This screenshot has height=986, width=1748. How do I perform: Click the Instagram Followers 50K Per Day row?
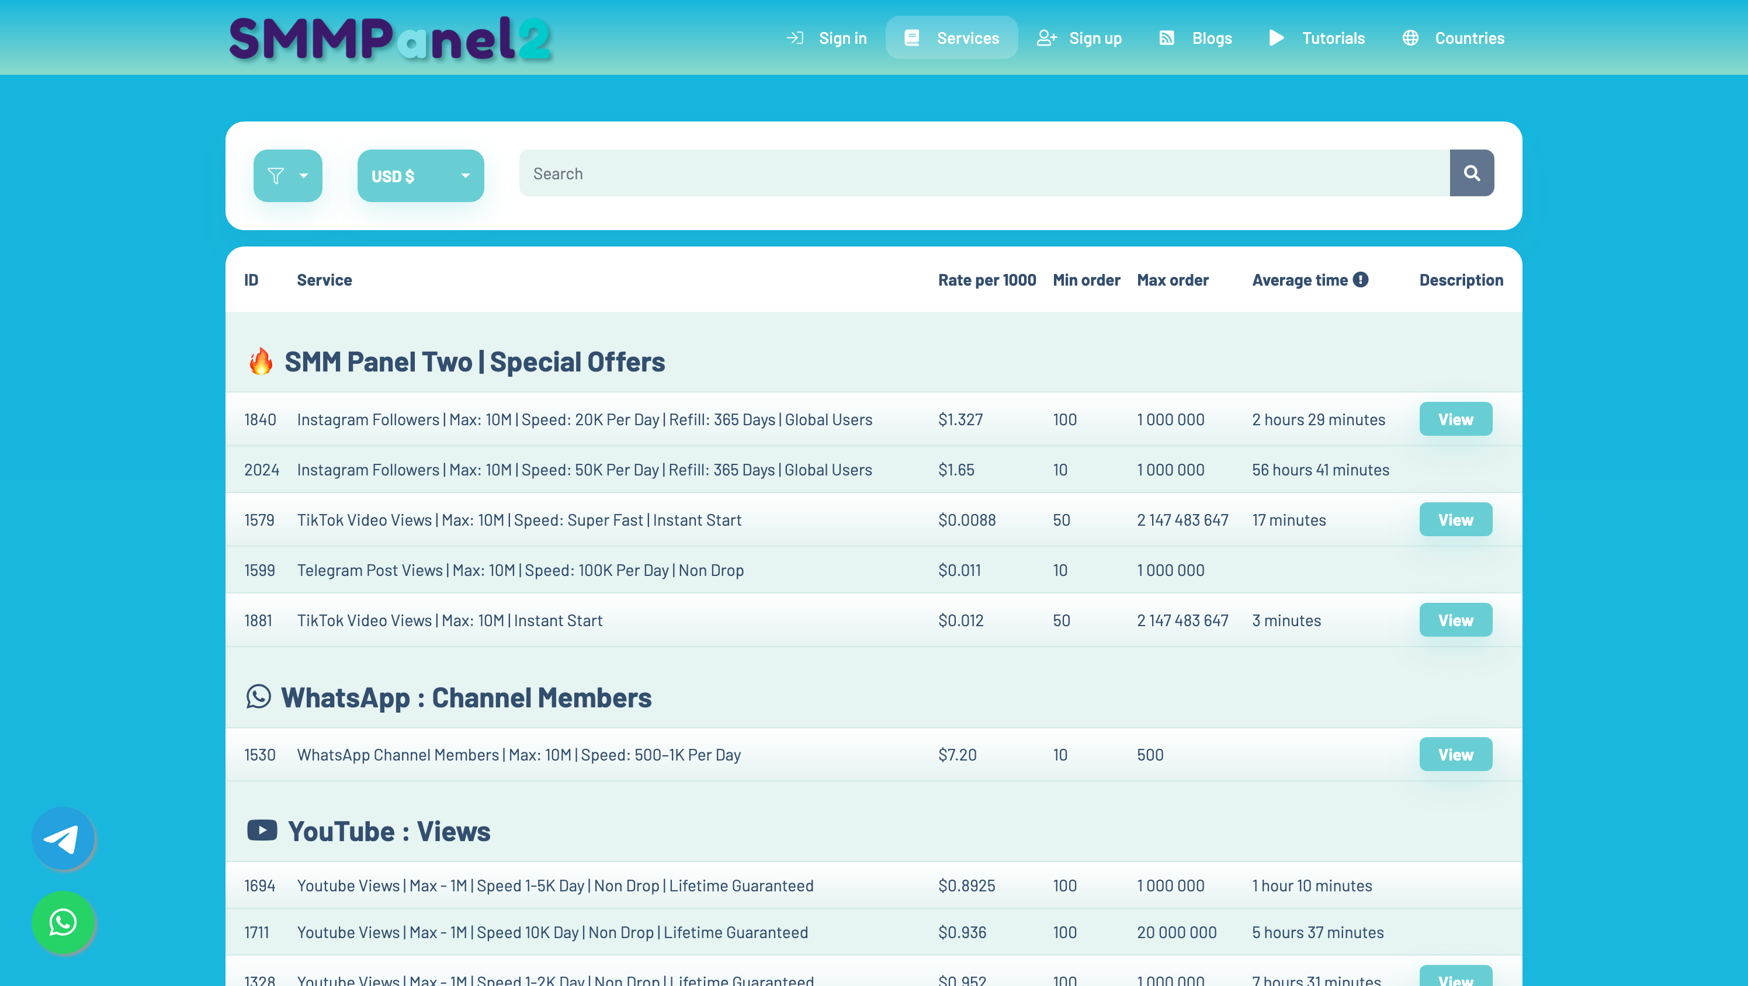[x=584, y=470]
